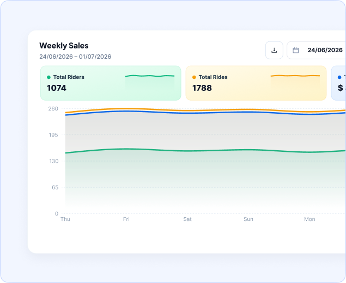This screenshot has width=346, height=283.
Task: Click the 24/06/2026 – 01/07/2026 subtitle
Action: click(75, 57)
